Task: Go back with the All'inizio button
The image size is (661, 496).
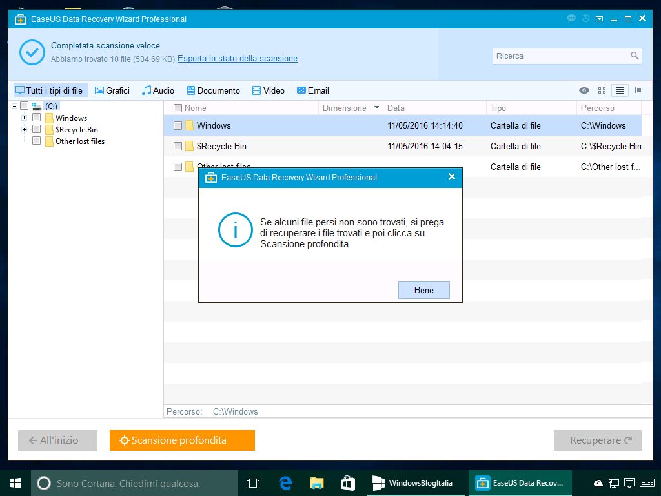Action: [x=57, y=440]
